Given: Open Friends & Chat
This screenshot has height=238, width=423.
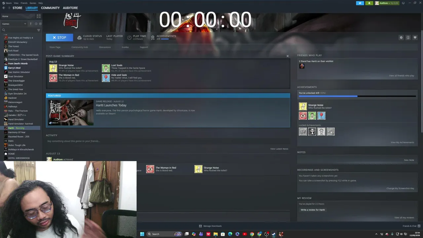Looking at the screenshot, I should click(x=411, y=226).
